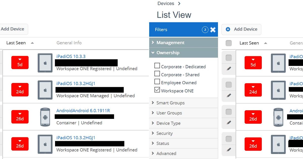Collapse the Ownership filter section
This screenshot has height=159, width=303.
[184, 53]
